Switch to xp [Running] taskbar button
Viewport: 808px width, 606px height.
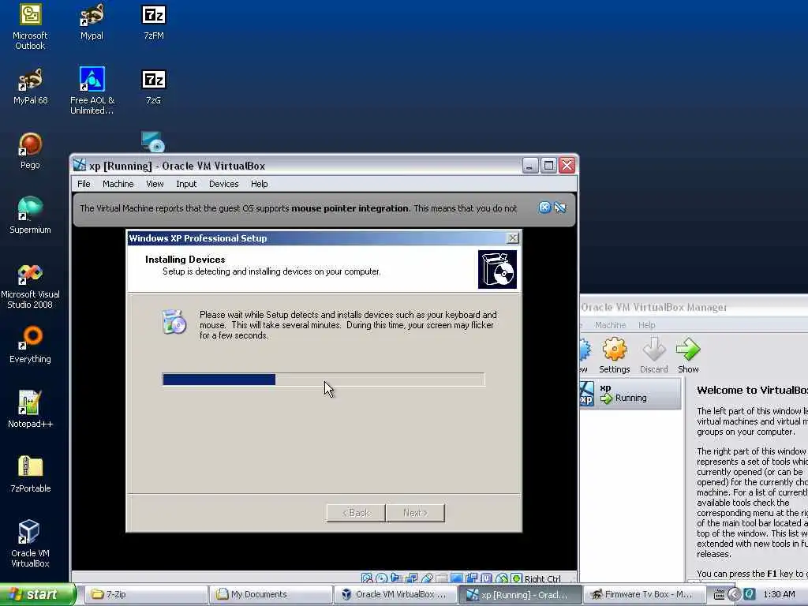pyautogui.click(x=521, y=594)
